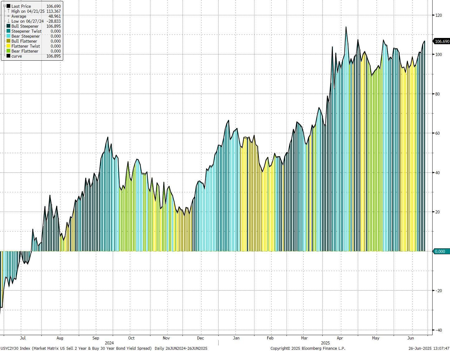The height and width of the screenshot is (351, 450).
Task: Click the Average marker icon in legend
Action: coord(8,16)
